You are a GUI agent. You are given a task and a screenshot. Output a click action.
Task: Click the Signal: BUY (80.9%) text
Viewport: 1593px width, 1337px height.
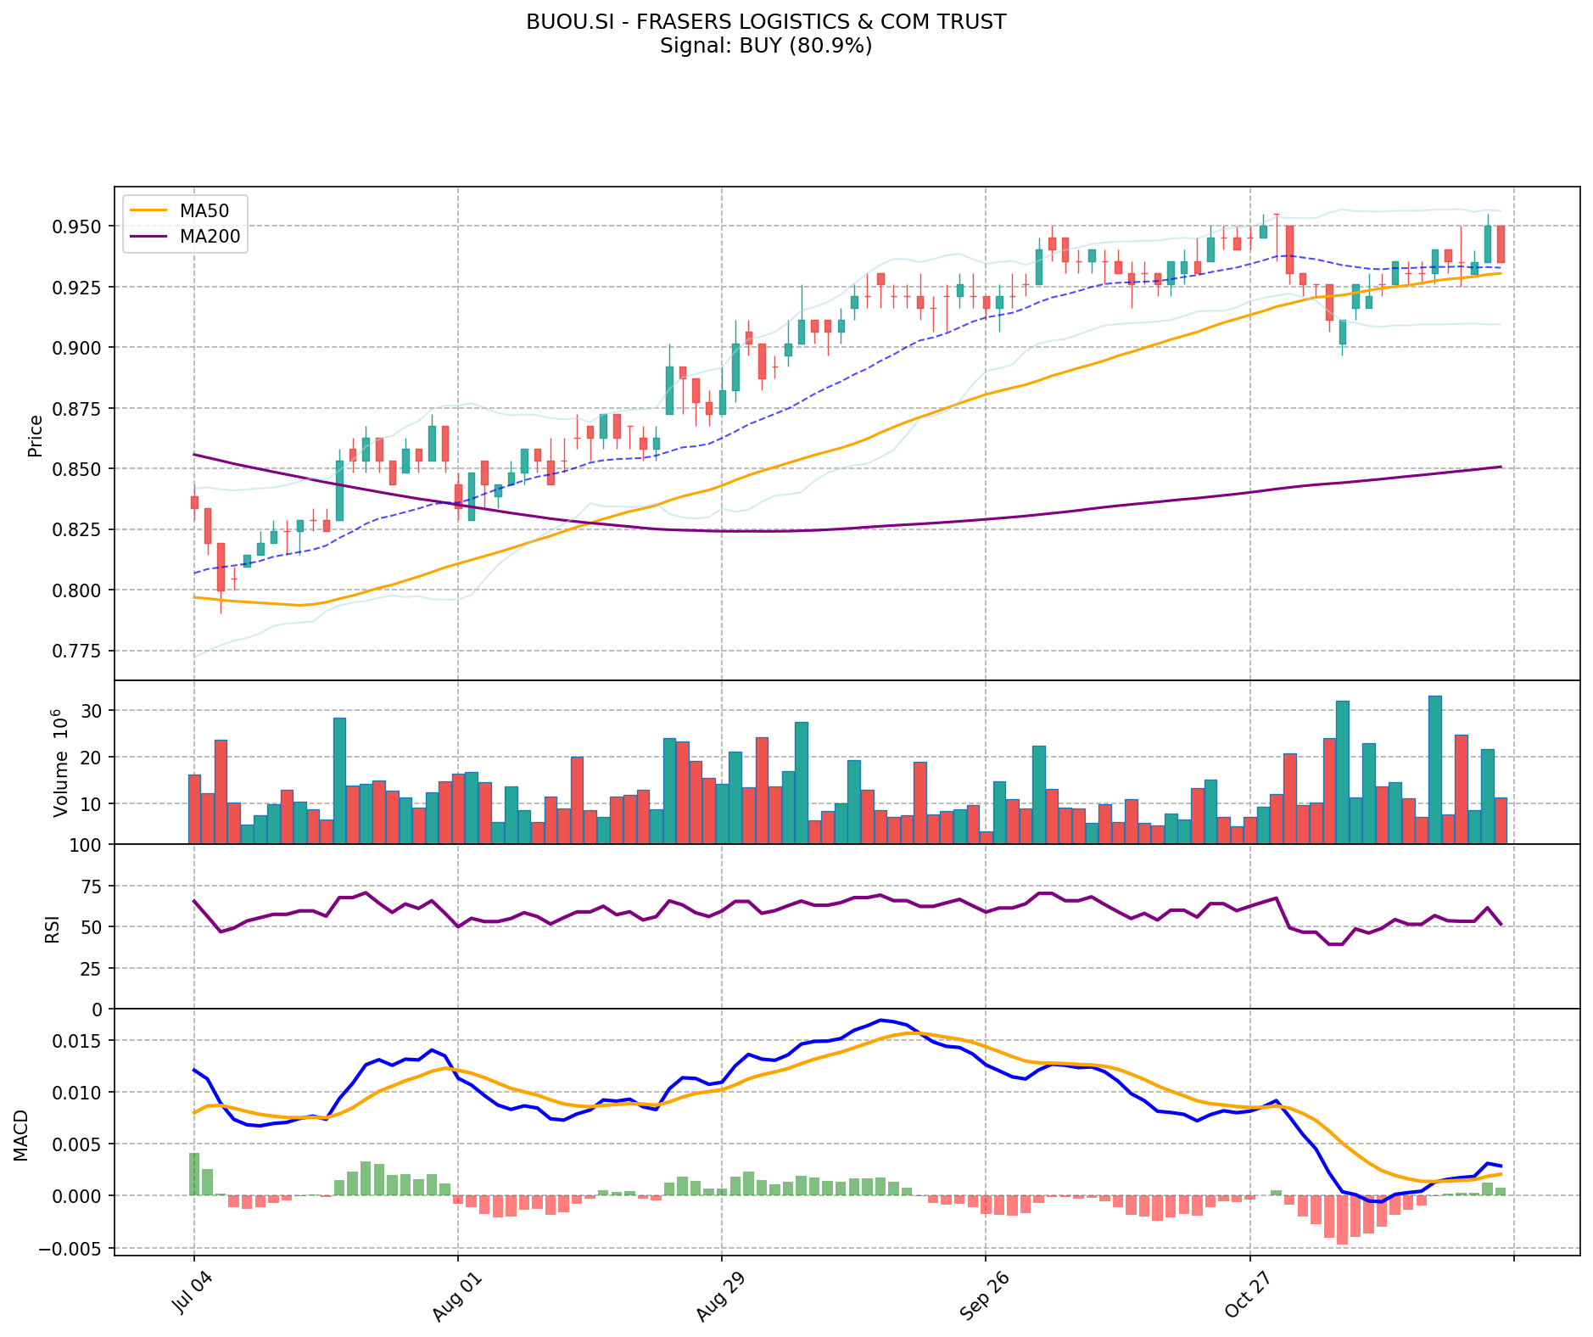click(765, 46)
